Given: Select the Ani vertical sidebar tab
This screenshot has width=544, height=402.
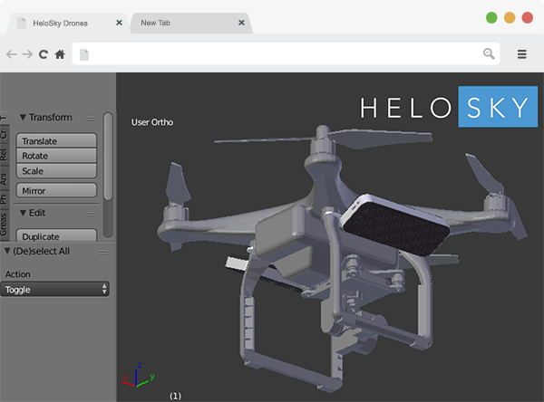Looking at the screenshot, I should 5,179.
